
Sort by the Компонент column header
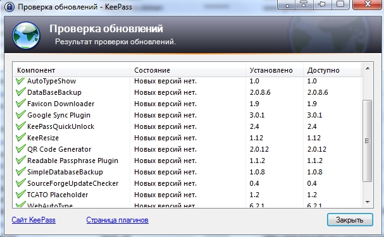point(71,70)
